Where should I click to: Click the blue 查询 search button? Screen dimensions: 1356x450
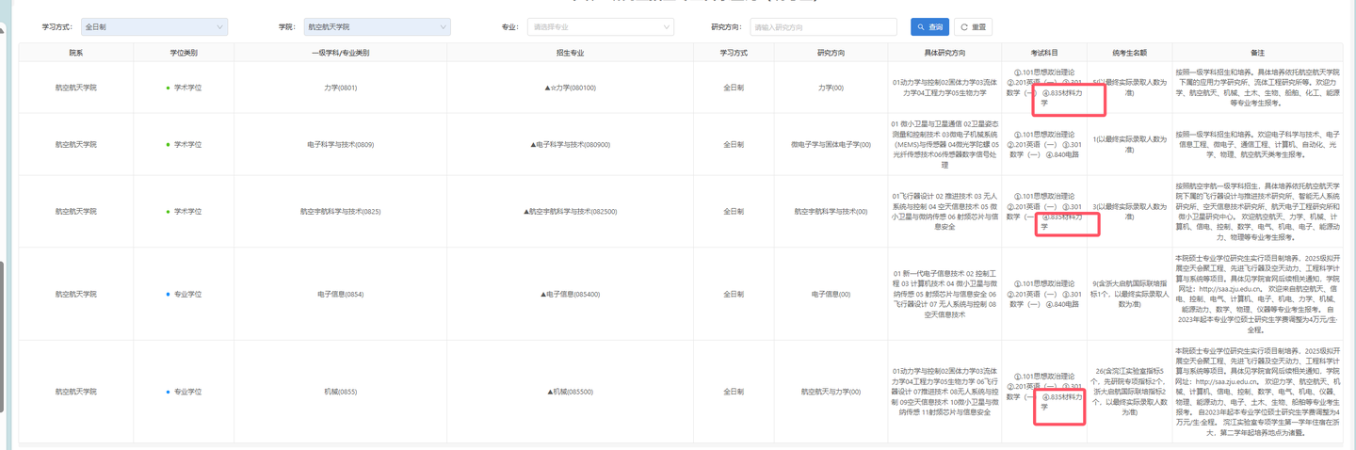pyautogui.click(x=929, y=27)
